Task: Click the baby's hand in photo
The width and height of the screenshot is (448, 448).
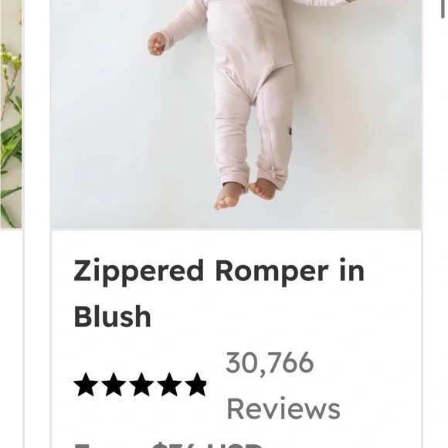Action: (156, 44)
